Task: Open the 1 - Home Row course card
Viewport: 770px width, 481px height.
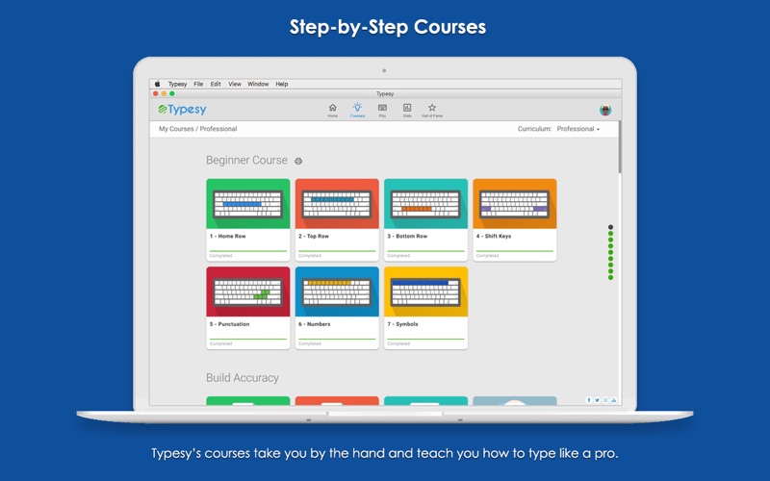Action: click(x=248, y=219)
